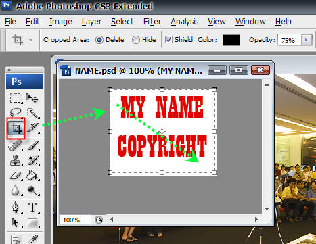Screen dimensions: 316x244
Task: Open the Image menu
Action: tap(61, 22)
